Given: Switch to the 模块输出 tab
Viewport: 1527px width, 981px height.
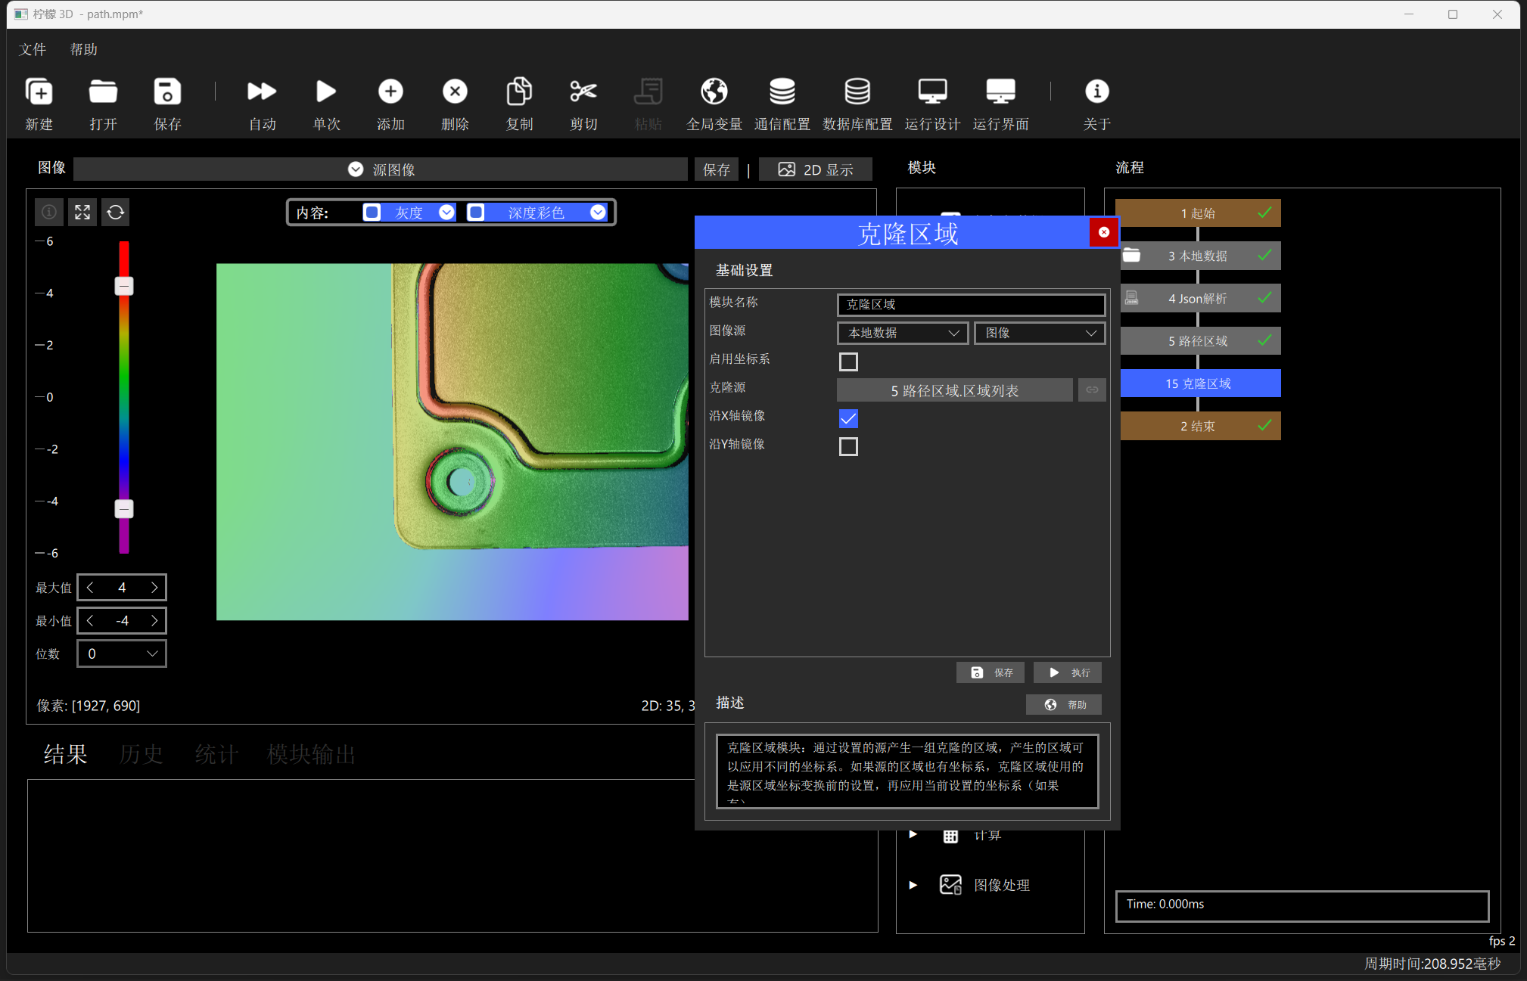Looking at the screenshot, I should (311, 754).
